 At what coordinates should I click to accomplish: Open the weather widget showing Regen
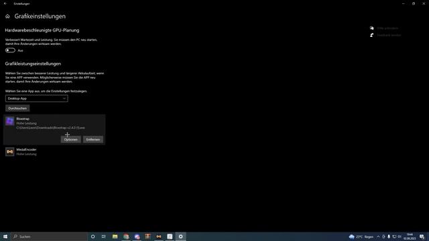[361, 236]
